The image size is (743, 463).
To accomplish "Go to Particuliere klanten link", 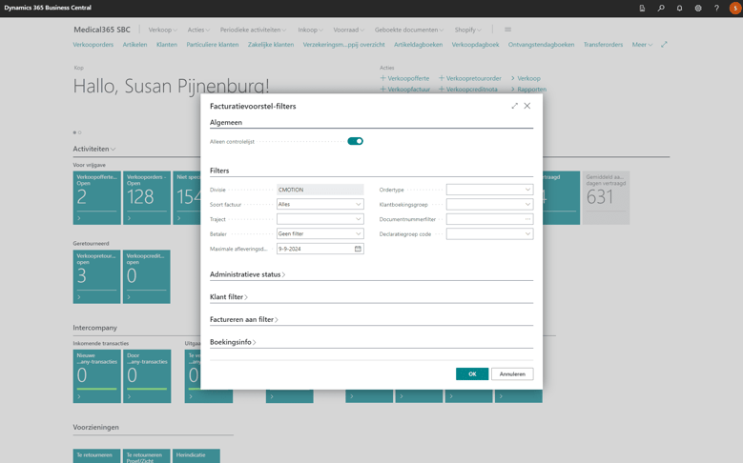I will [x=213, y=45].
